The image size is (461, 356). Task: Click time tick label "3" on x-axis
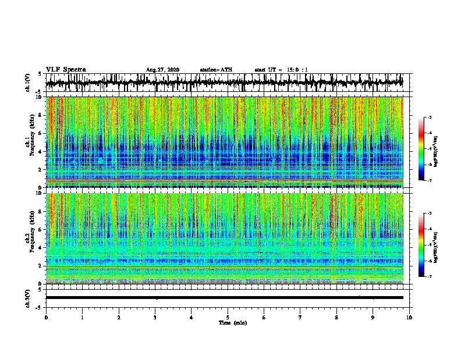tap(155, 318)
